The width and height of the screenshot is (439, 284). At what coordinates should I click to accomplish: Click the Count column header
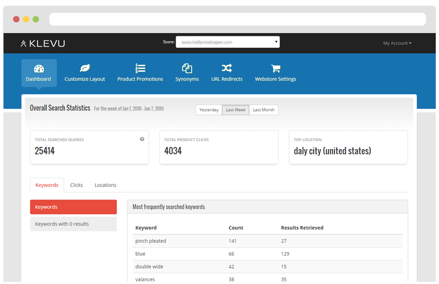point(236,228)
